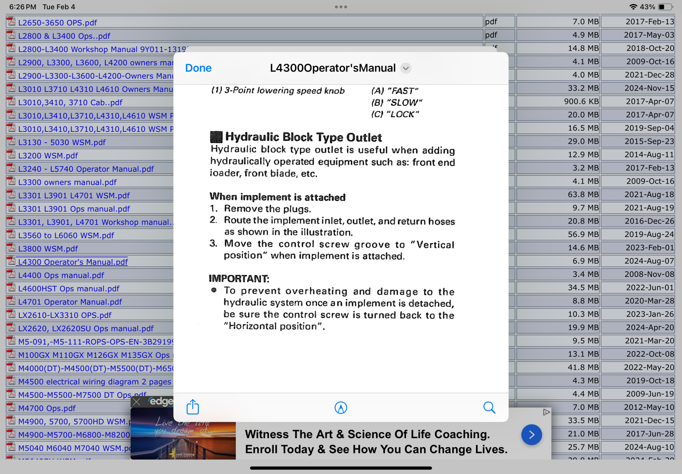Tap the blue arrow button on the ad
This screenshot has width=682, height=474.
point(531,435)
